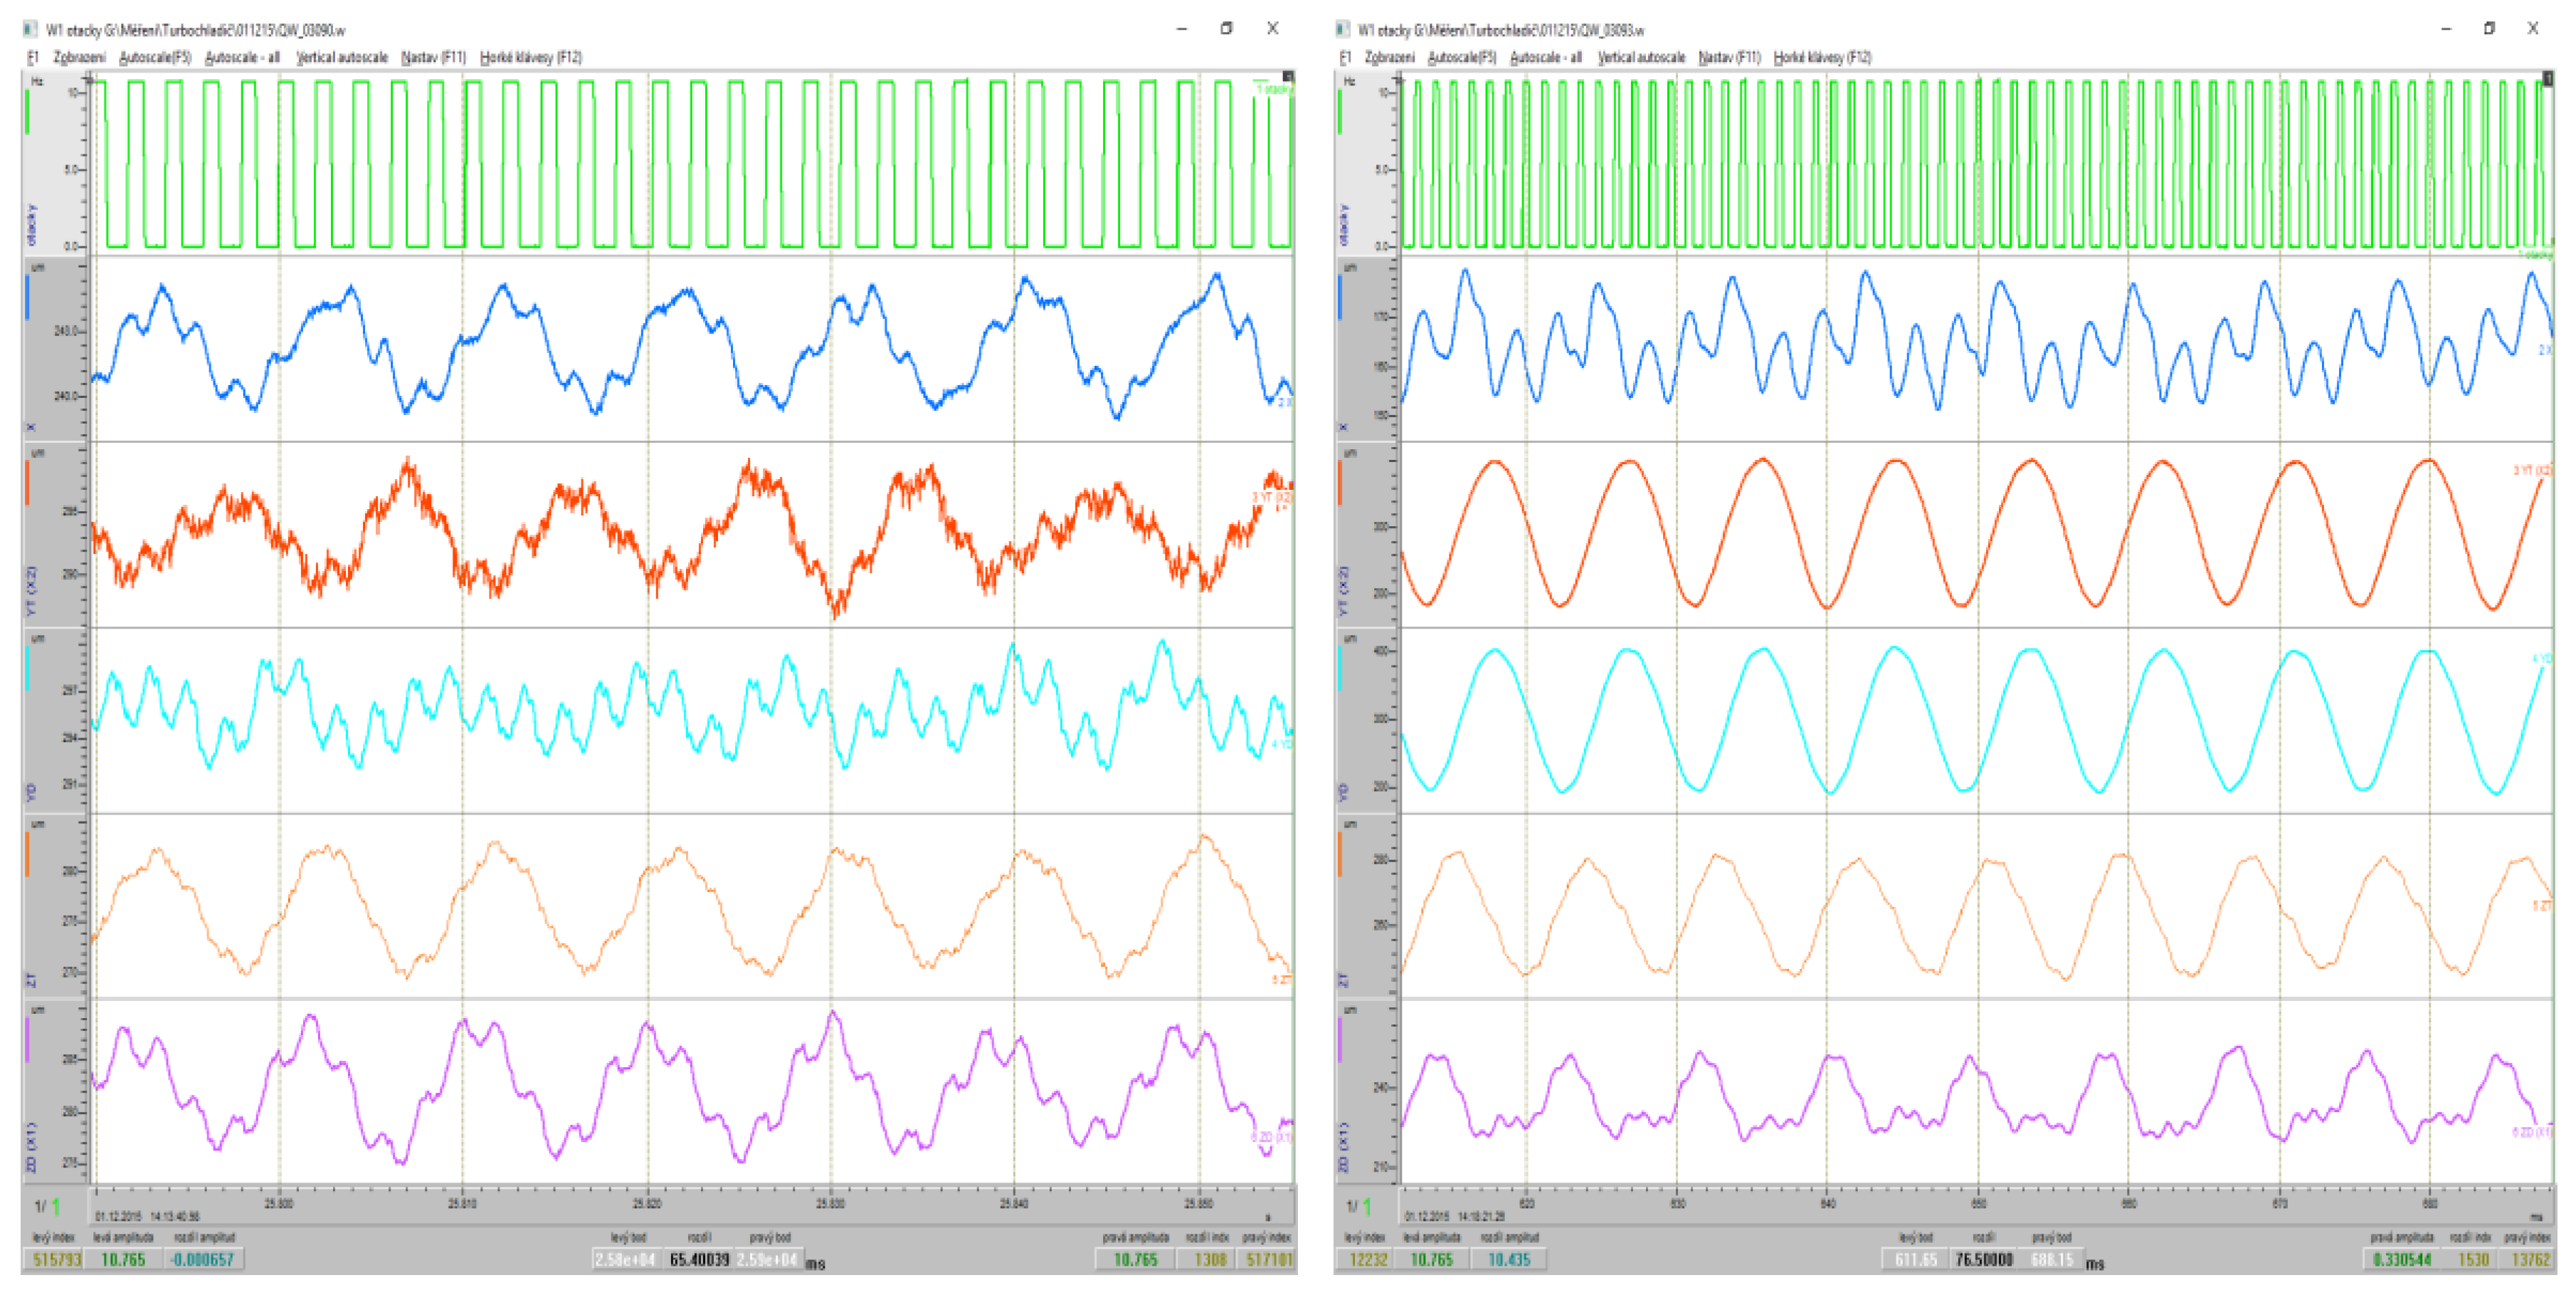
Task: Click 25.820 mark on left time axis
Action: (647, 1202)
